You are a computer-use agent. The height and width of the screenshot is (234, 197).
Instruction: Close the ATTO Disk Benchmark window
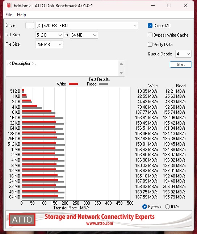pos(186,6)
